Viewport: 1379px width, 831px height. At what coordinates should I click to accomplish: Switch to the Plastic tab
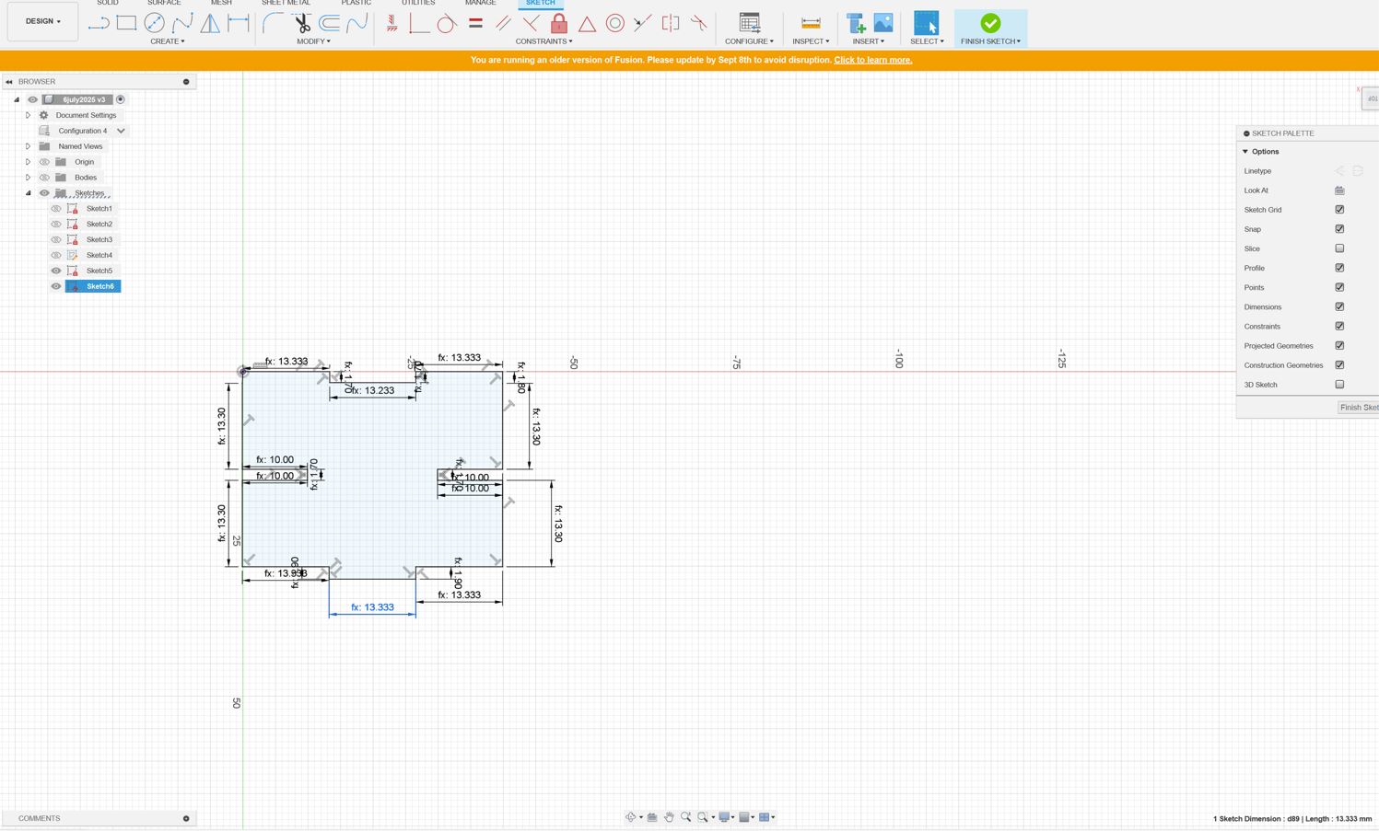(x=356, y=4)
